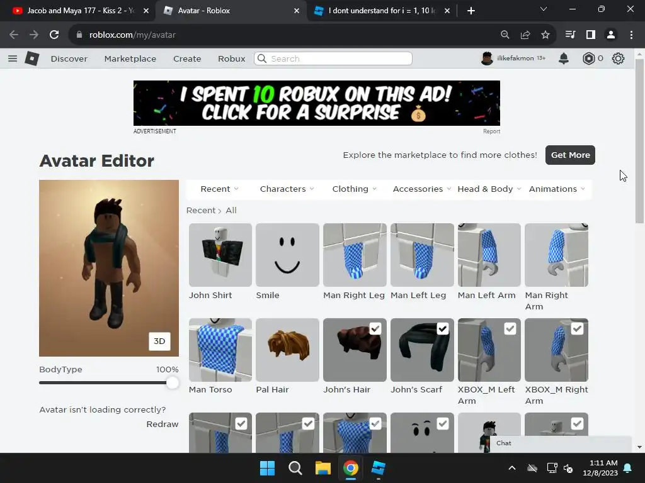Viewport: 645px width, 483px height.
Task: Click the ilikefakmon avatar headshot
Action: click(x=487, y=58)
